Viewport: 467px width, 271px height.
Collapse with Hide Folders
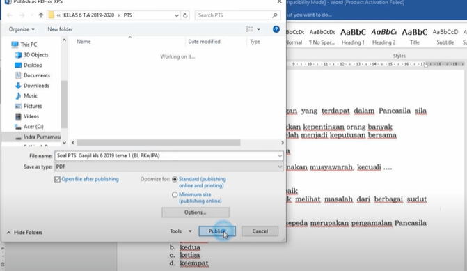(x=24, y=232)
